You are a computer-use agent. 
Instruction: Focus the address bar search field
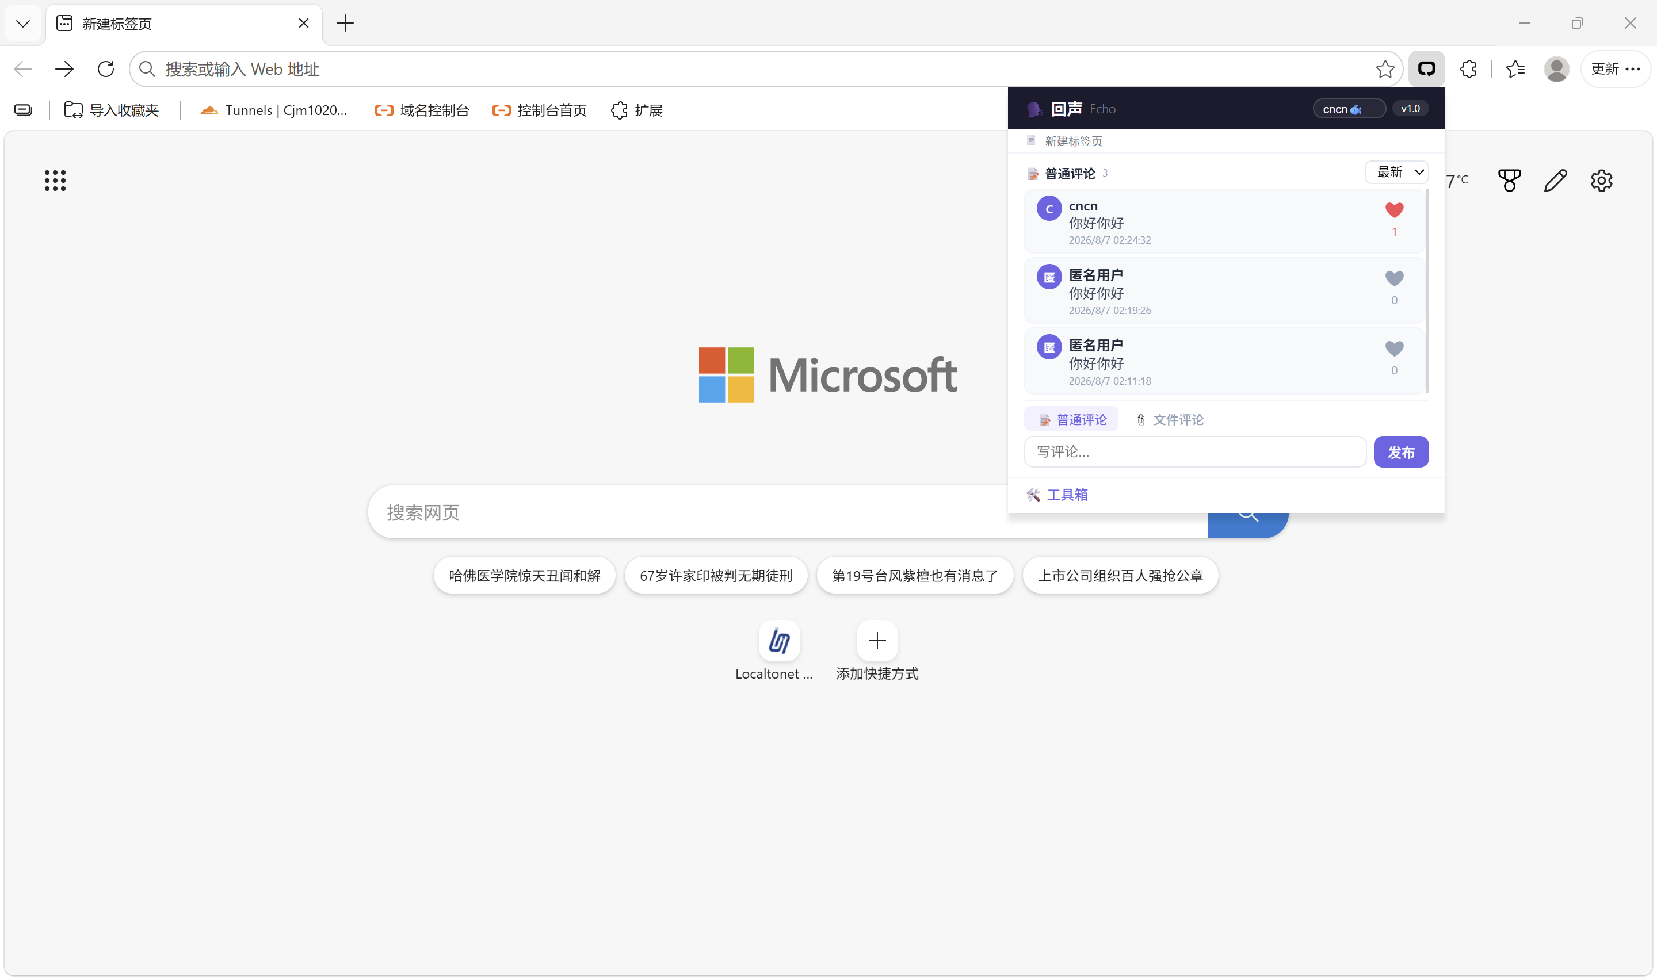(766, 68)
